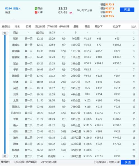
Task: Select the 富县东 station name
Action: (16, 57)
